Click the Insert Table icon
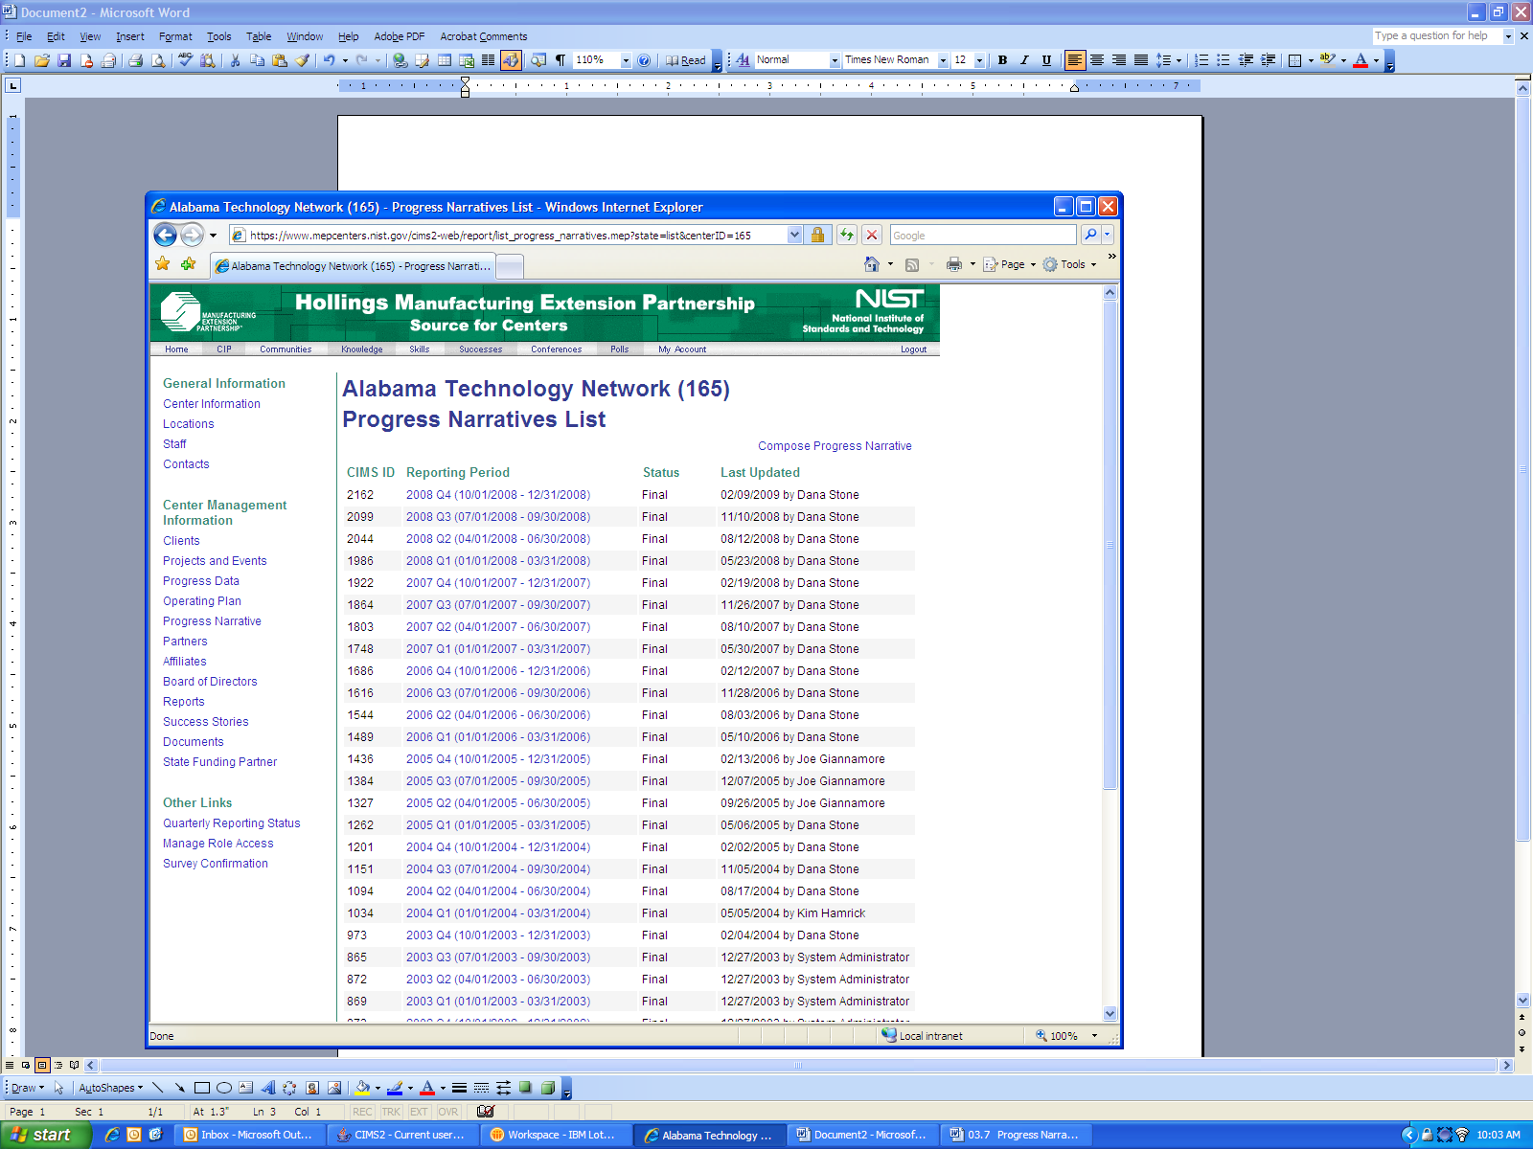 [445, 60]
